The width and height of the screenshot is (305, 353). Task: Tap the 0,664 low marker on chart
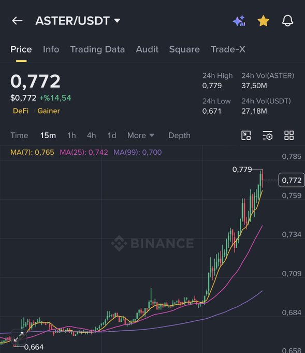[34, 347]
